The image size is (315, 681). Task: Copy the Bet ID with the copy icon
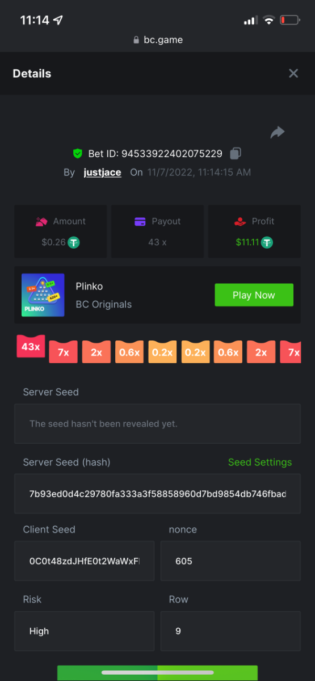(236, 153)
